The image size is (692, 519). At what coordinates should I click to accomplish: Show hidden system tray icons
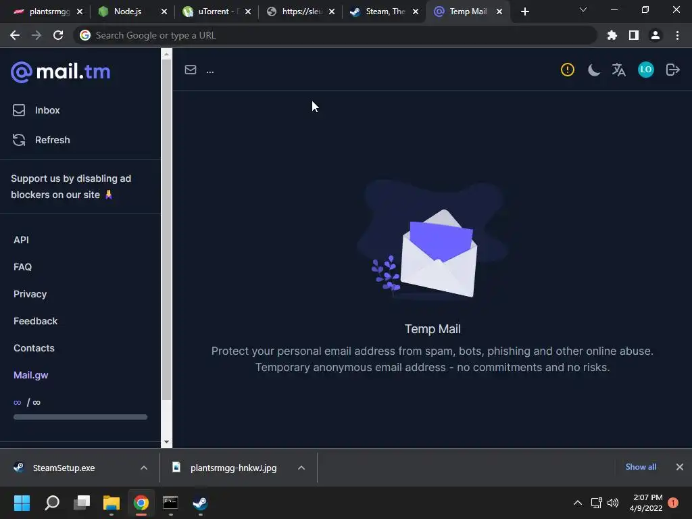(577, 503)
